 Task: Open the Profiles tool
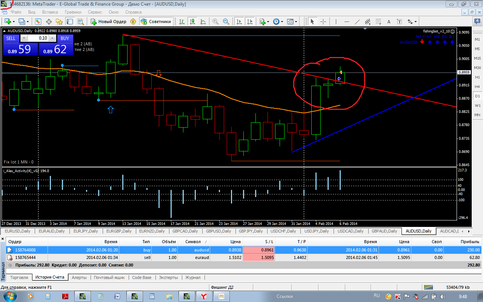(22, 22)
